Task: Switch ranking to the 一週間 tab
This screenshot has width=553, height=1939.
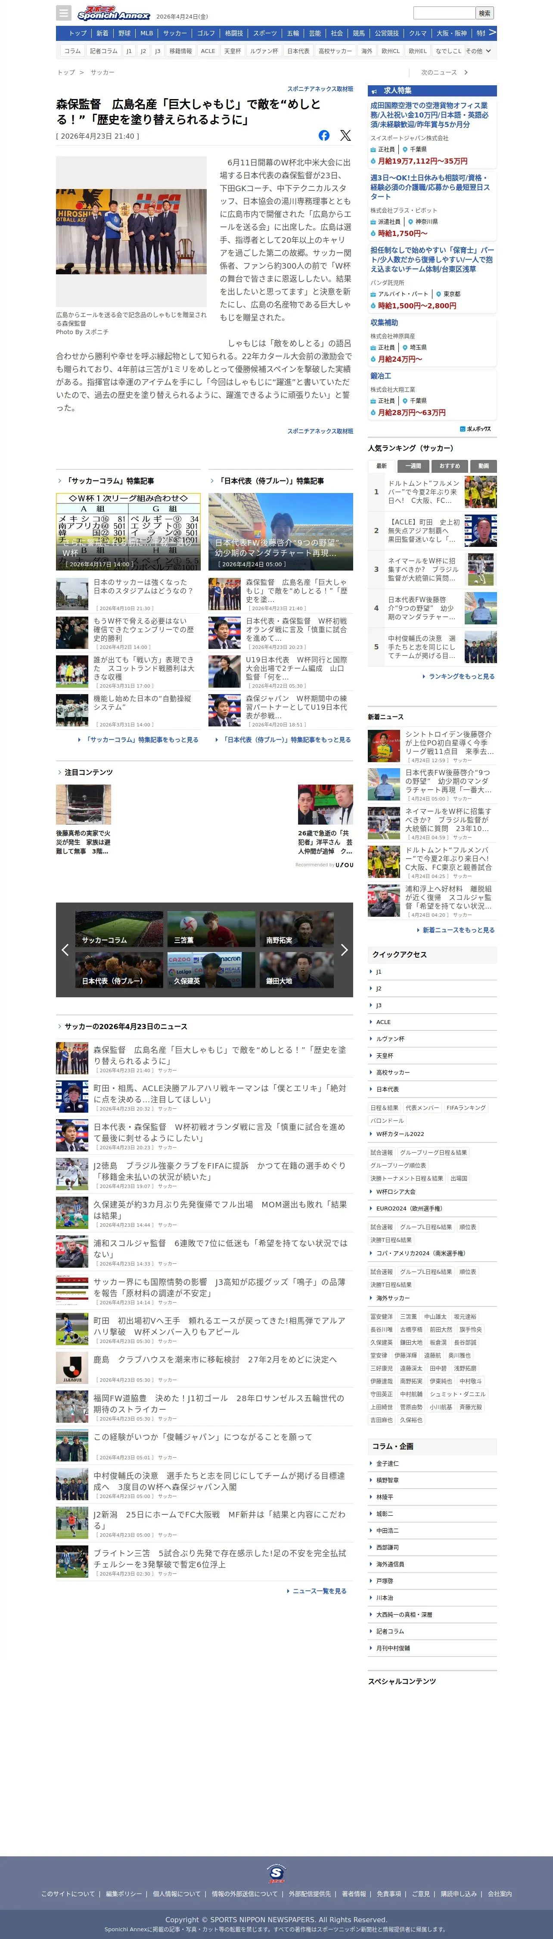Action: tap(413, 466)
